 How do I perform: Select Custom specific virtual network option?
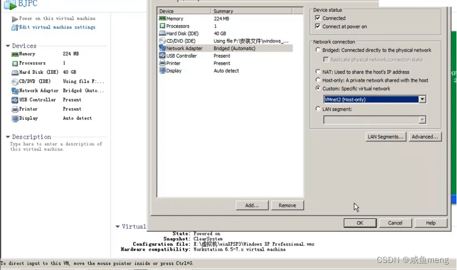click(x=318, y=88)
